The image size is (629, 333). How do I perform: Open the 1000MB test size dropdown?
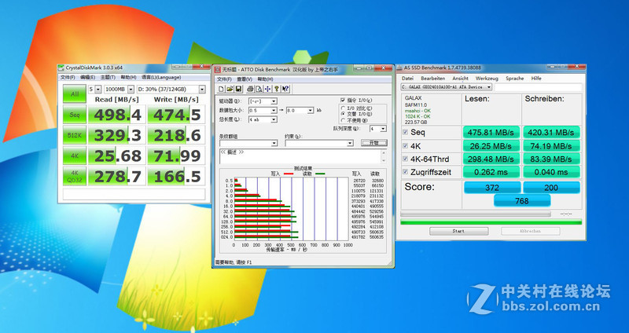pos(131,90)
